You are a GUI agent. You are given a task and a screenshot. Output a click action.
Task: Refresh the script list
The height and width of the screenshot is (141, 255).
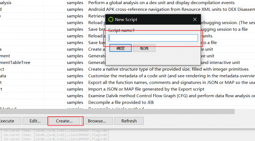129,121
